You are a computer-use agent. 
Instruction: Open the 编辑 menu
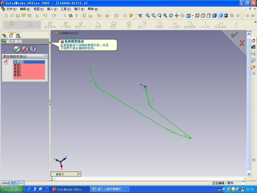pyautogui.click(x=25, y=9)
